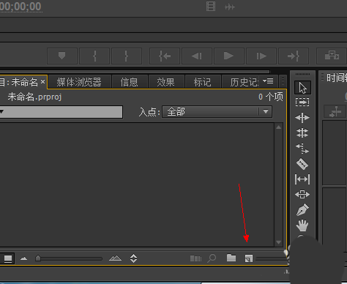Mark In point button
347x284 pixels.
pos(94,56)
